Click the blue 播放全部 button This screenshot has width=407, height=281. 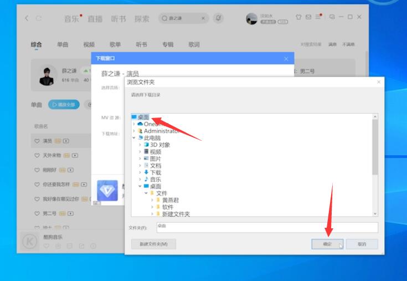pos(64,105)
